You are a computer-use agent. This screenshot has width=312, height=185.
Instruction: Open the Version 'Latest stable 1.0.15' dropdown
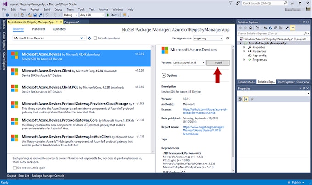point(189,62)
